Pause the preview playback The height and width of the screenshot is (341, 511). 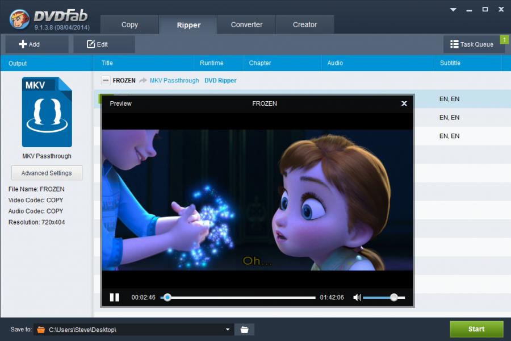(x=114, y=297)
